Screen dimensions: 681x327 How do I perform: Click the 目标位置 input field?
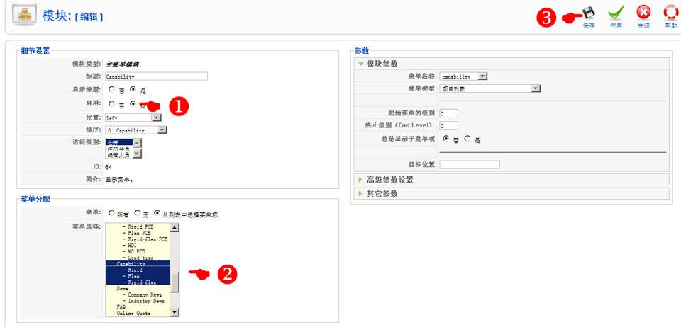click(470, 165)
